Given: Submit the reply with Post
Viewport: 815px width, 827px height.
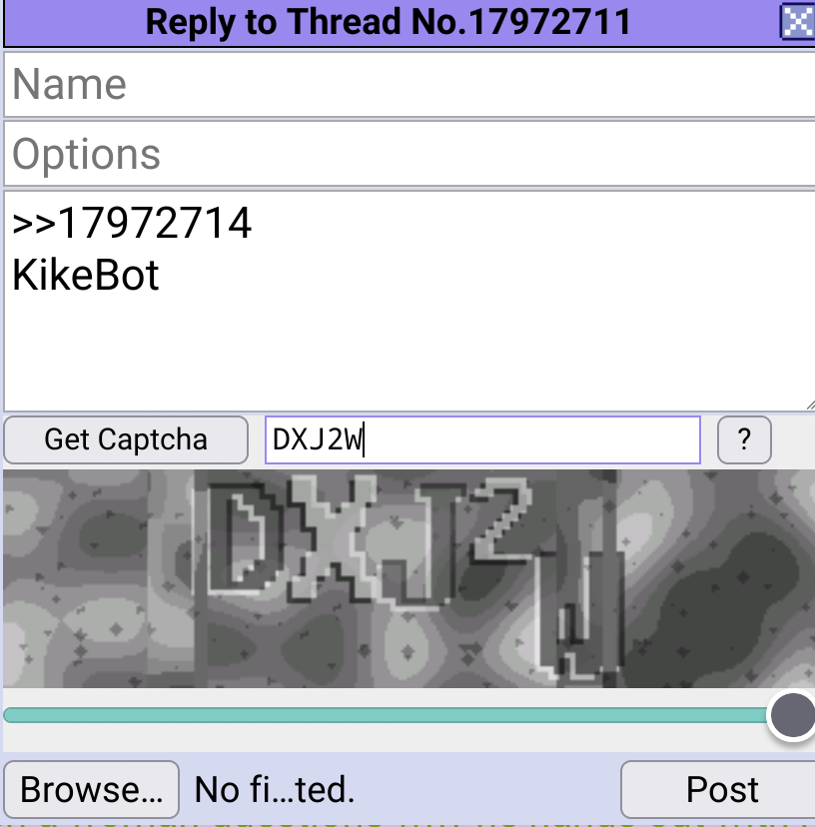Looking at the screenshot, I should point(722,789).
